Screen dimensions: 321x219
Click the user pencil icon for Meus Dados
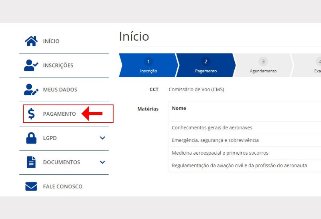click(31, 90)
